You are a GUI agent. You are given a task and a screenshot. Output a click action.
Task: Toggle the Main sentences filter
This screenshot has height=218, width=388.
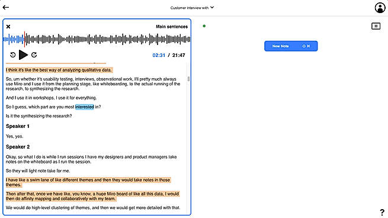[x=172, y=27]
